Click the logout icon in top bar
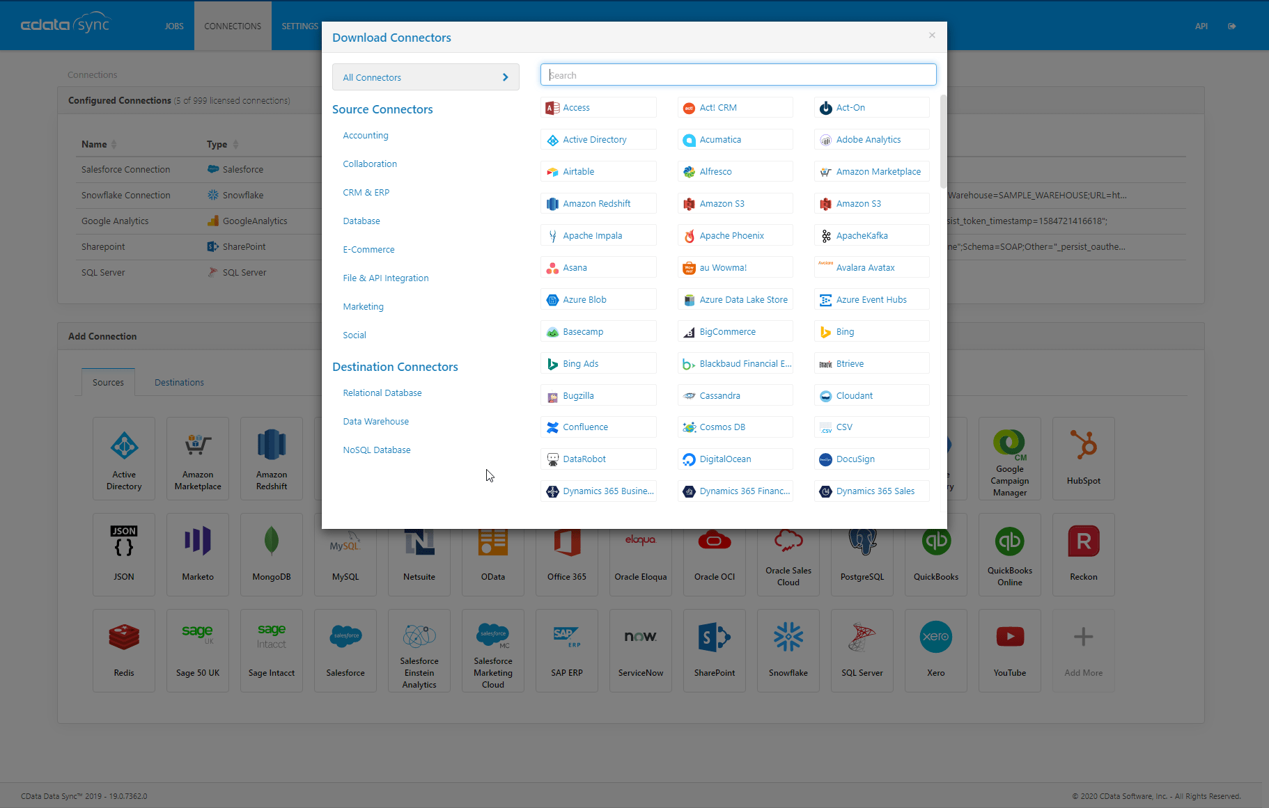Image resolution: width=1269 pixels, height=808 pixels. point(1232,26)
